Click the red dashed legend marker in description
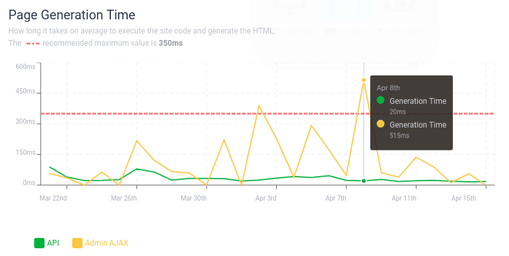Screen dimensions: 509x256 (33, 43)
